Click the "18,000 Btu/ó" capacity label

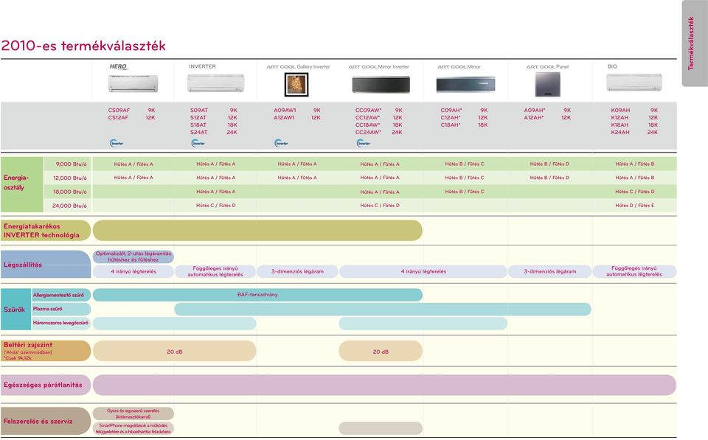[70, 192]
